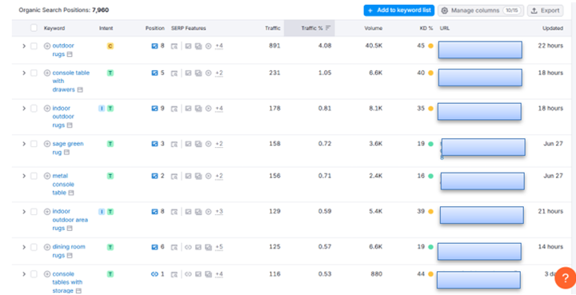This screenshot has width=576, height=295.
Task: Expand the sage green rug row
Action: pyautogui.click(x=24, y=144)
